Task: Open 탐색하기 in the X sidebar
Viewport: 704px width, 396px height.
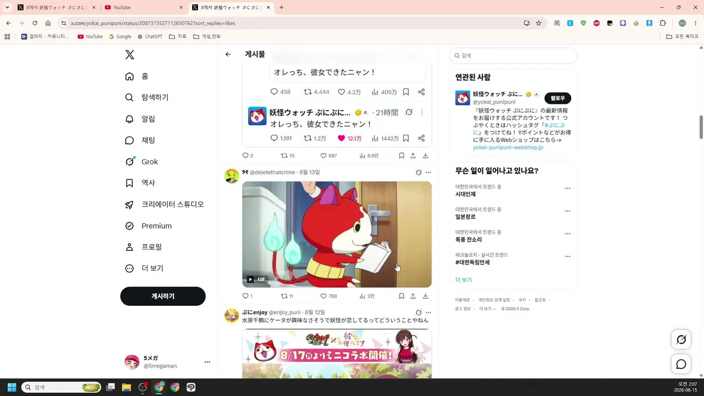Action: (147, 97)
